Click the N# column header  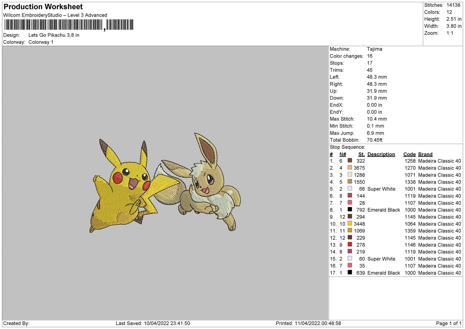point(342,154)
